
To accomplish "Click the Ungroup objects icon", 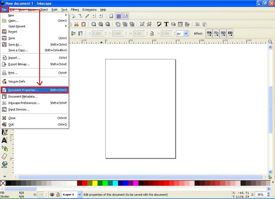I will (x=149, y=24).
